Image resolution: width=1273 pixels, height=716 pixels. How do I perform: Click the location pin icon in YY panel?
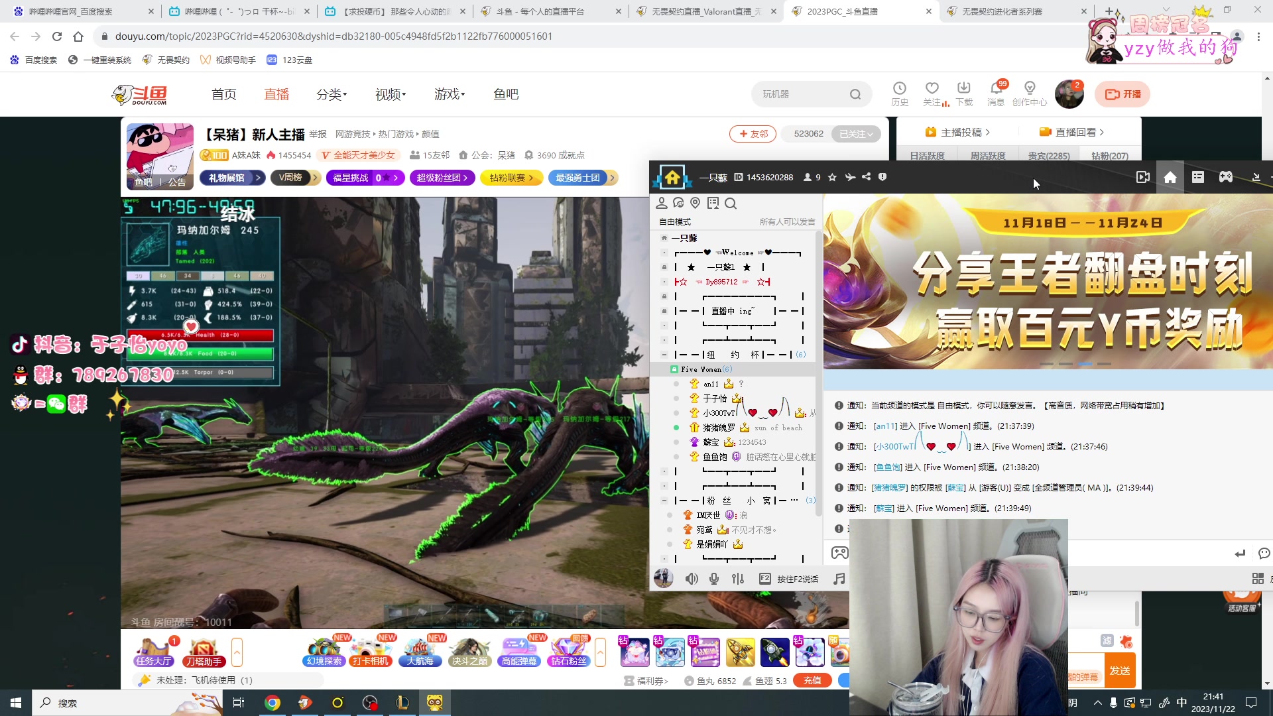[x=696, y=203]
